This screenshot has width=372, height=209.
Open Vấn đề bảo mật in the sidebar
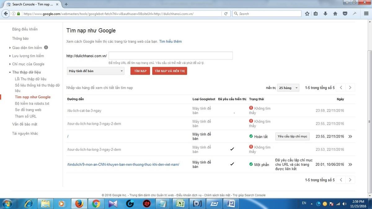tap(25, 124)
